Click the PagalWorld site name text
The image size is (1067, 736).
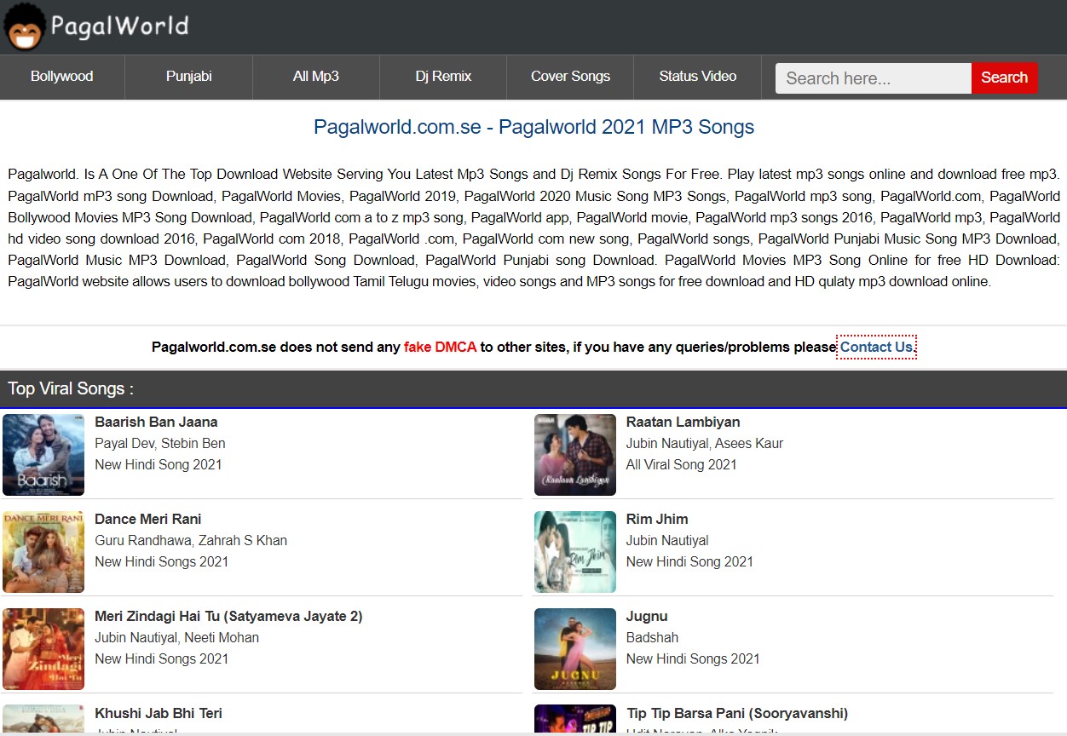coord(119,26)
